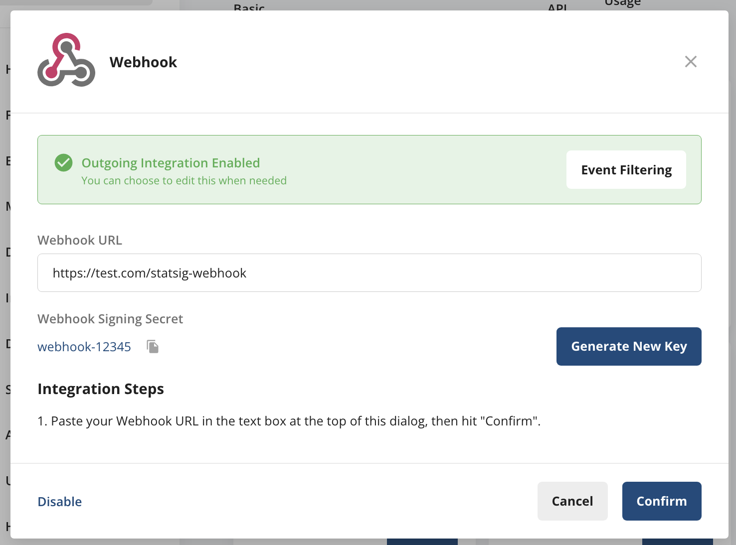Select the API tab
This screenshot has height=545, width=736.
(557, 7)
